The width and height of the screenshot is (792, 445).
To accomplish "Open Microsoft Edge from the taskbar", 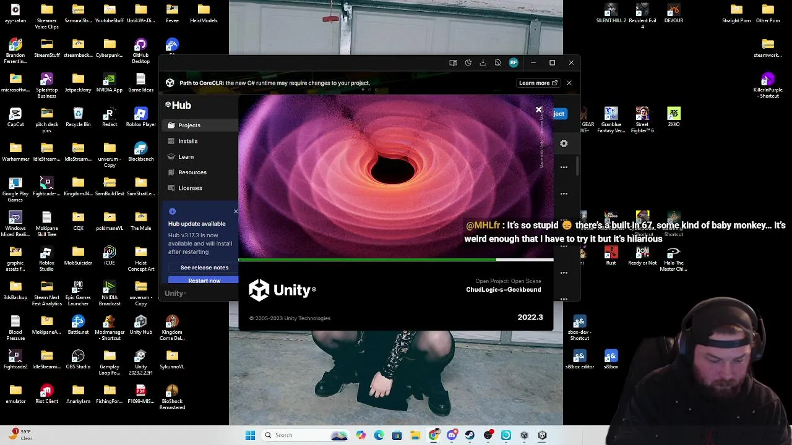I will click(379, 435).
